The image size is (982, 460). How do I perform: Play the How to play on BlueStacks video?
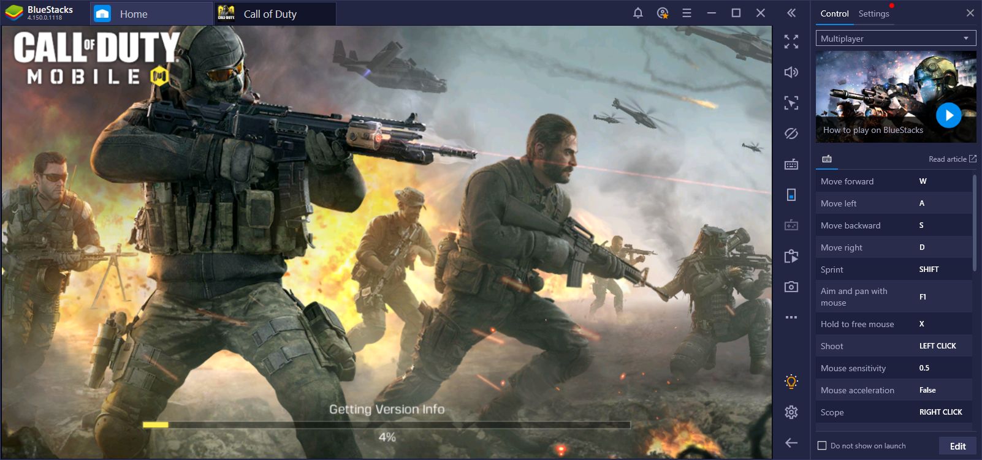(x=948, y=115)
